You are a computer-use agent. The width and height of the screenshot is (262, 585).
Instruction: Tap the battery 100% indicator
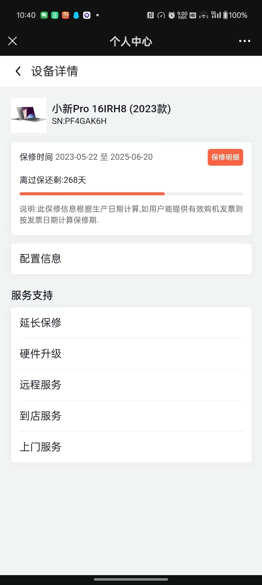click(235, 15)
